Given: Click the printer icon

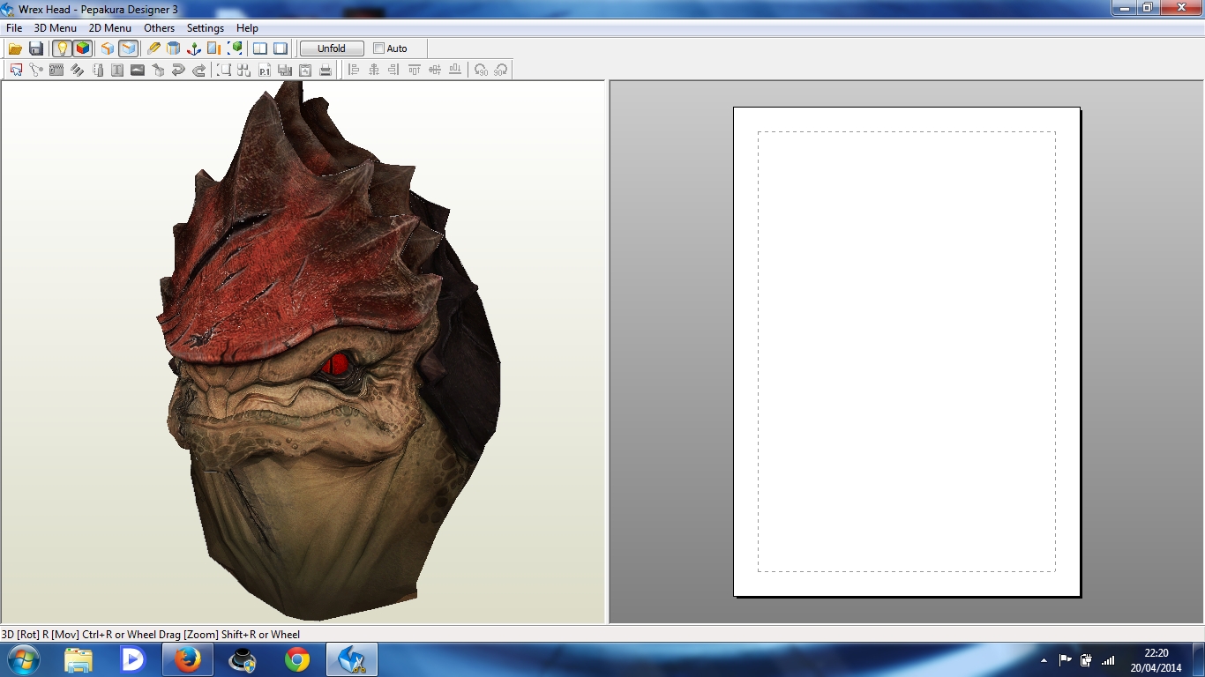Looking at the screenshot, I should pos(326,70).
